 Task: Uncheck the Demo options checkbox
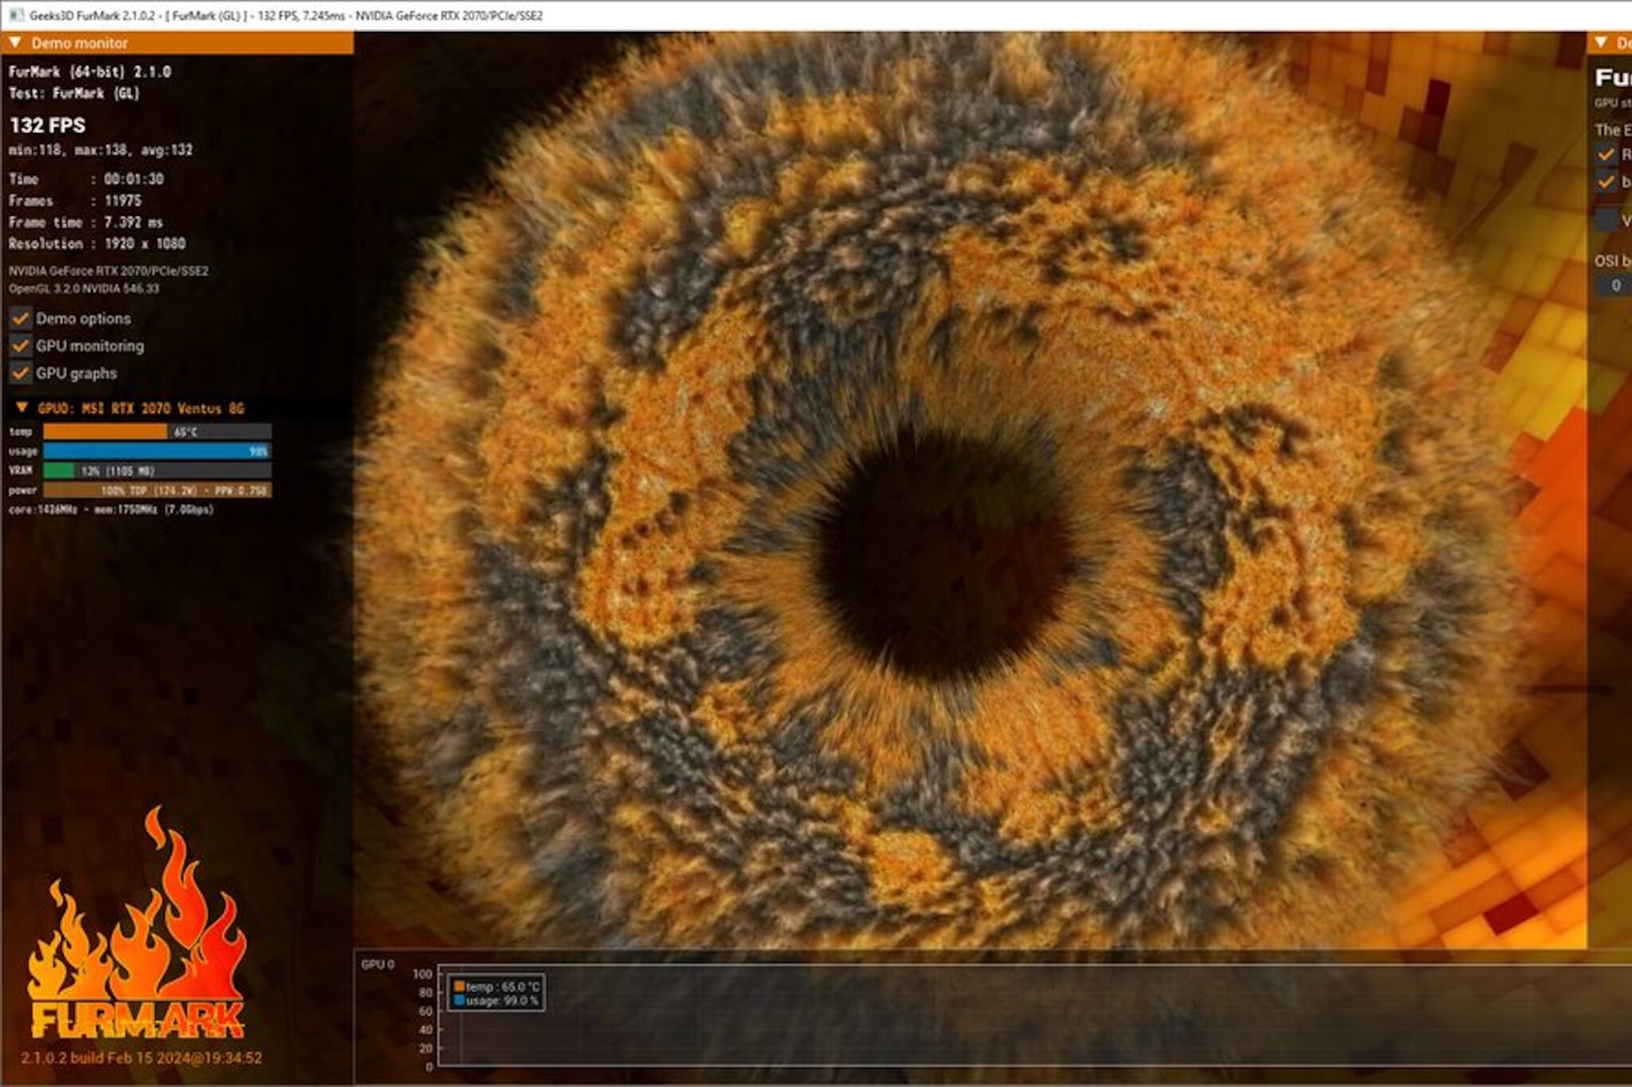(21, 319)
